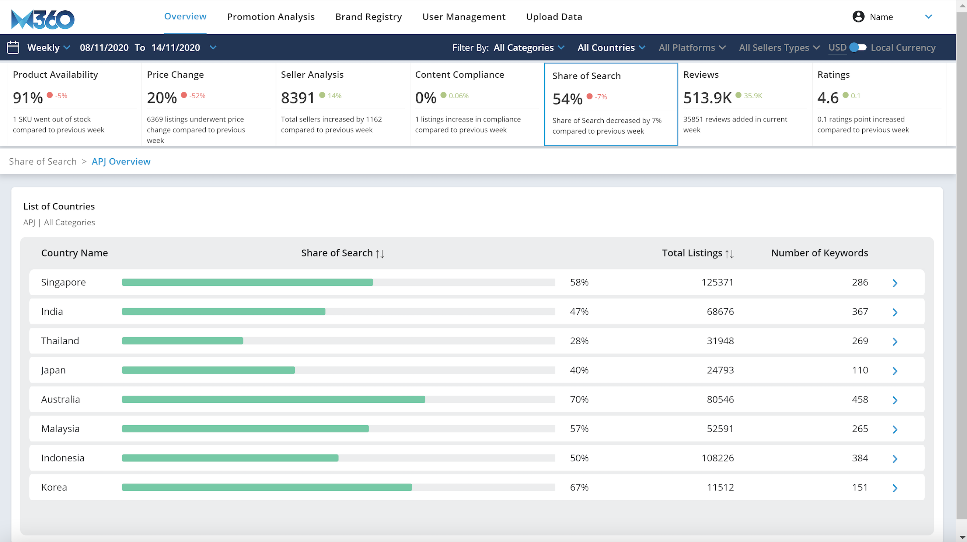Click the calendar icon in filter bar

[x=13, y=47]
